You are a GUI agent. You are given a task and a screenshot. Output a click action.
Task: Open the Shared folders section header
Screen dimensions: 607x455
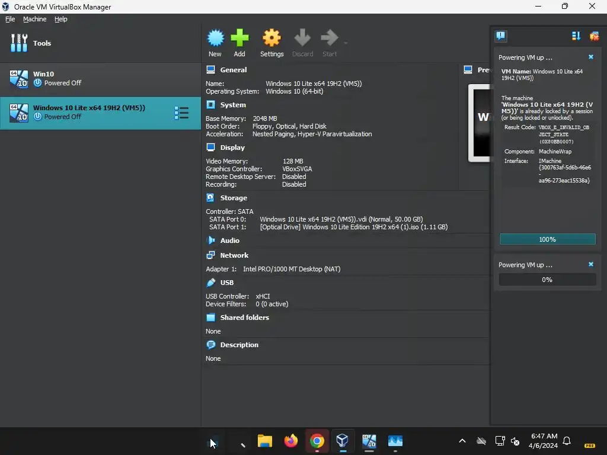245,318
